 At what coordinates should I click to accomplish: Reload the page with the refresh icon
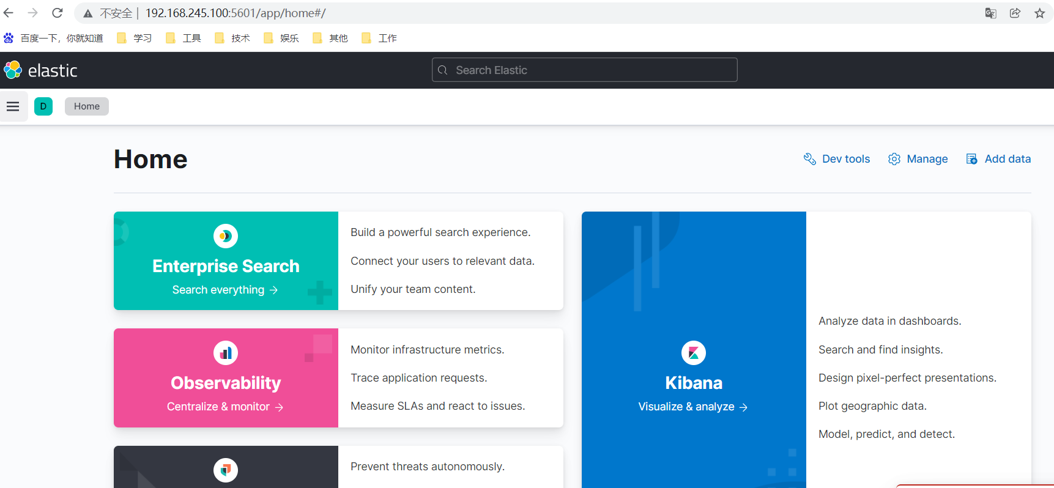(x=58, y=13)
